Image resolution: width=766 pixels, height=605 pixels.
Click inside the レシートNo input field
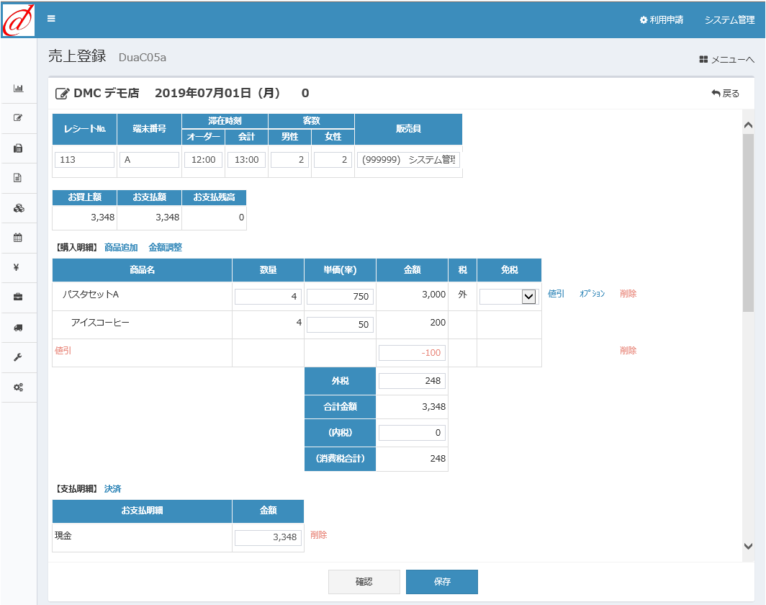tap(84, 159)
